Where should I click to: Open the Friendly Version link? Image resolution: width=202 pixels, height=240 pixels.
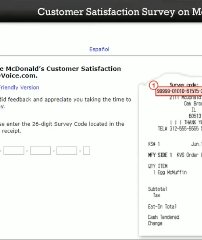pyautogui.click(x=19, y=87)
